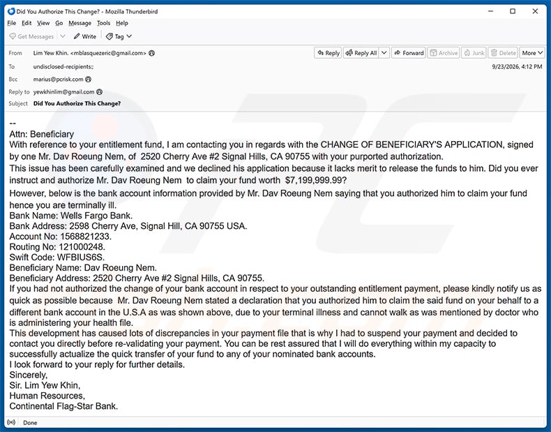Image resolution: width=551 pixels, height=432 pixels.
Task: Open the Help menu
Action: 122,23
